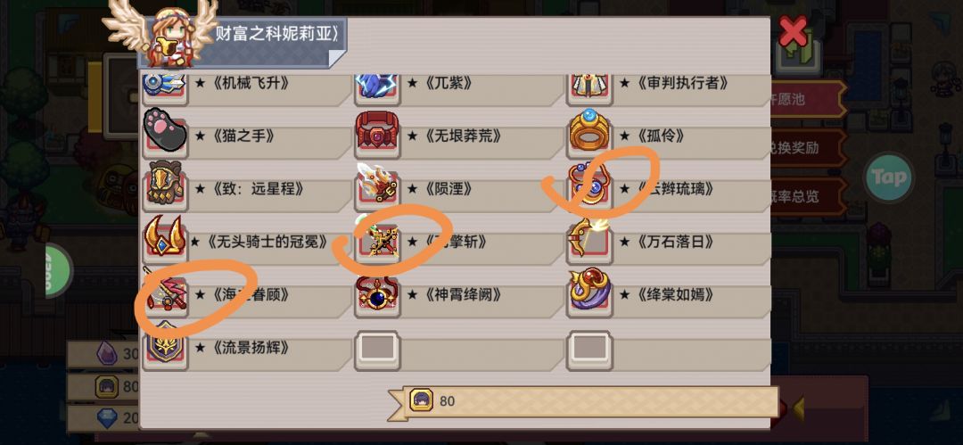Pick the dark gem amulet icon for 神霄绛阙
963x445 pixels.
(x=378, y=292)
